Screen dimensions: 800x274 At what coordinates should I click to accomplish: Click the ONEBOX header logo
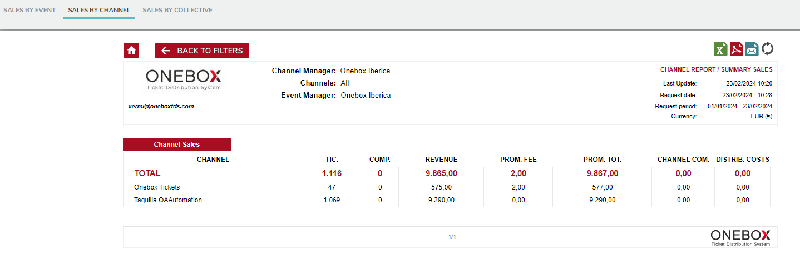[x=184, y=79]
